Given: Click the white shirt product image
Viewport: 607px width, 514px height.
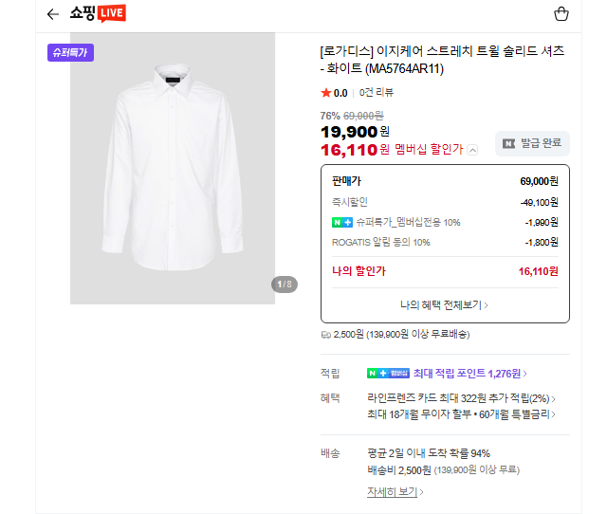Looking at the screenshot, I should [x=173, y=169].
